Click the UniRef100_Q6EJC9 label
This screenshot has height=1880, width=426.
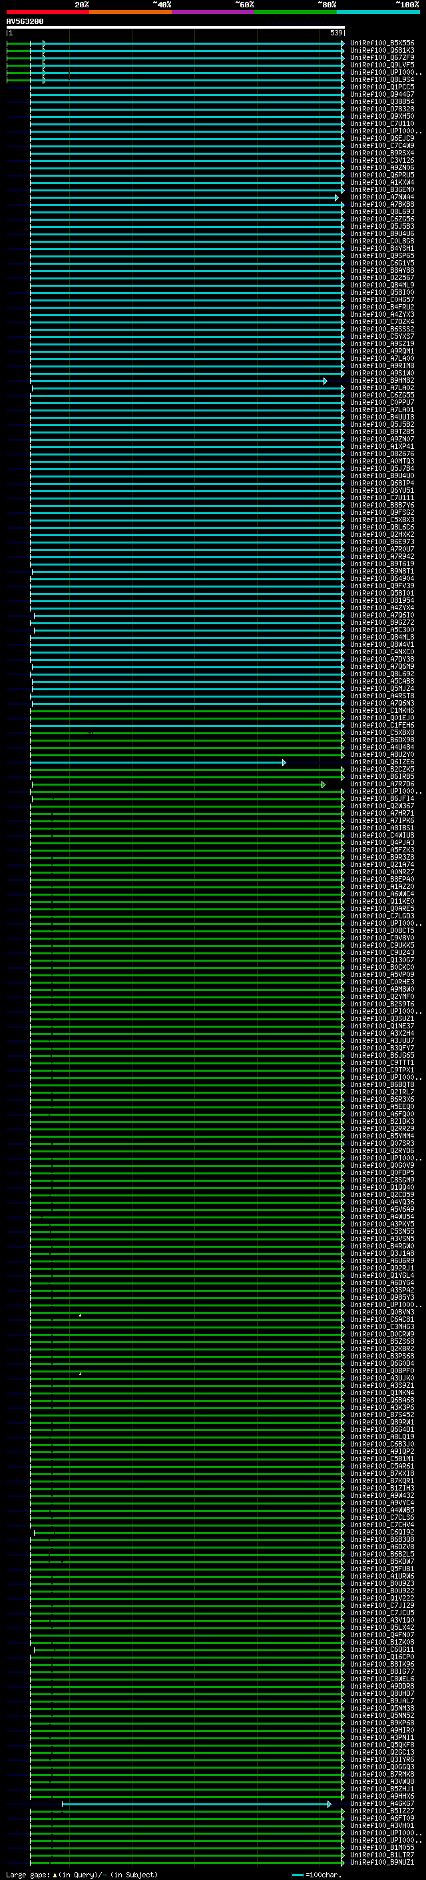click(x=381, y=139)
